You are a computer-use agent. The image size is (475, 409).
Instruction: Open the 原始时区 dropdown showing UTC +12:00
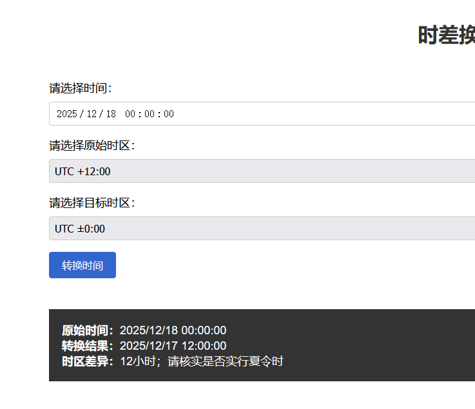(262, 171)
